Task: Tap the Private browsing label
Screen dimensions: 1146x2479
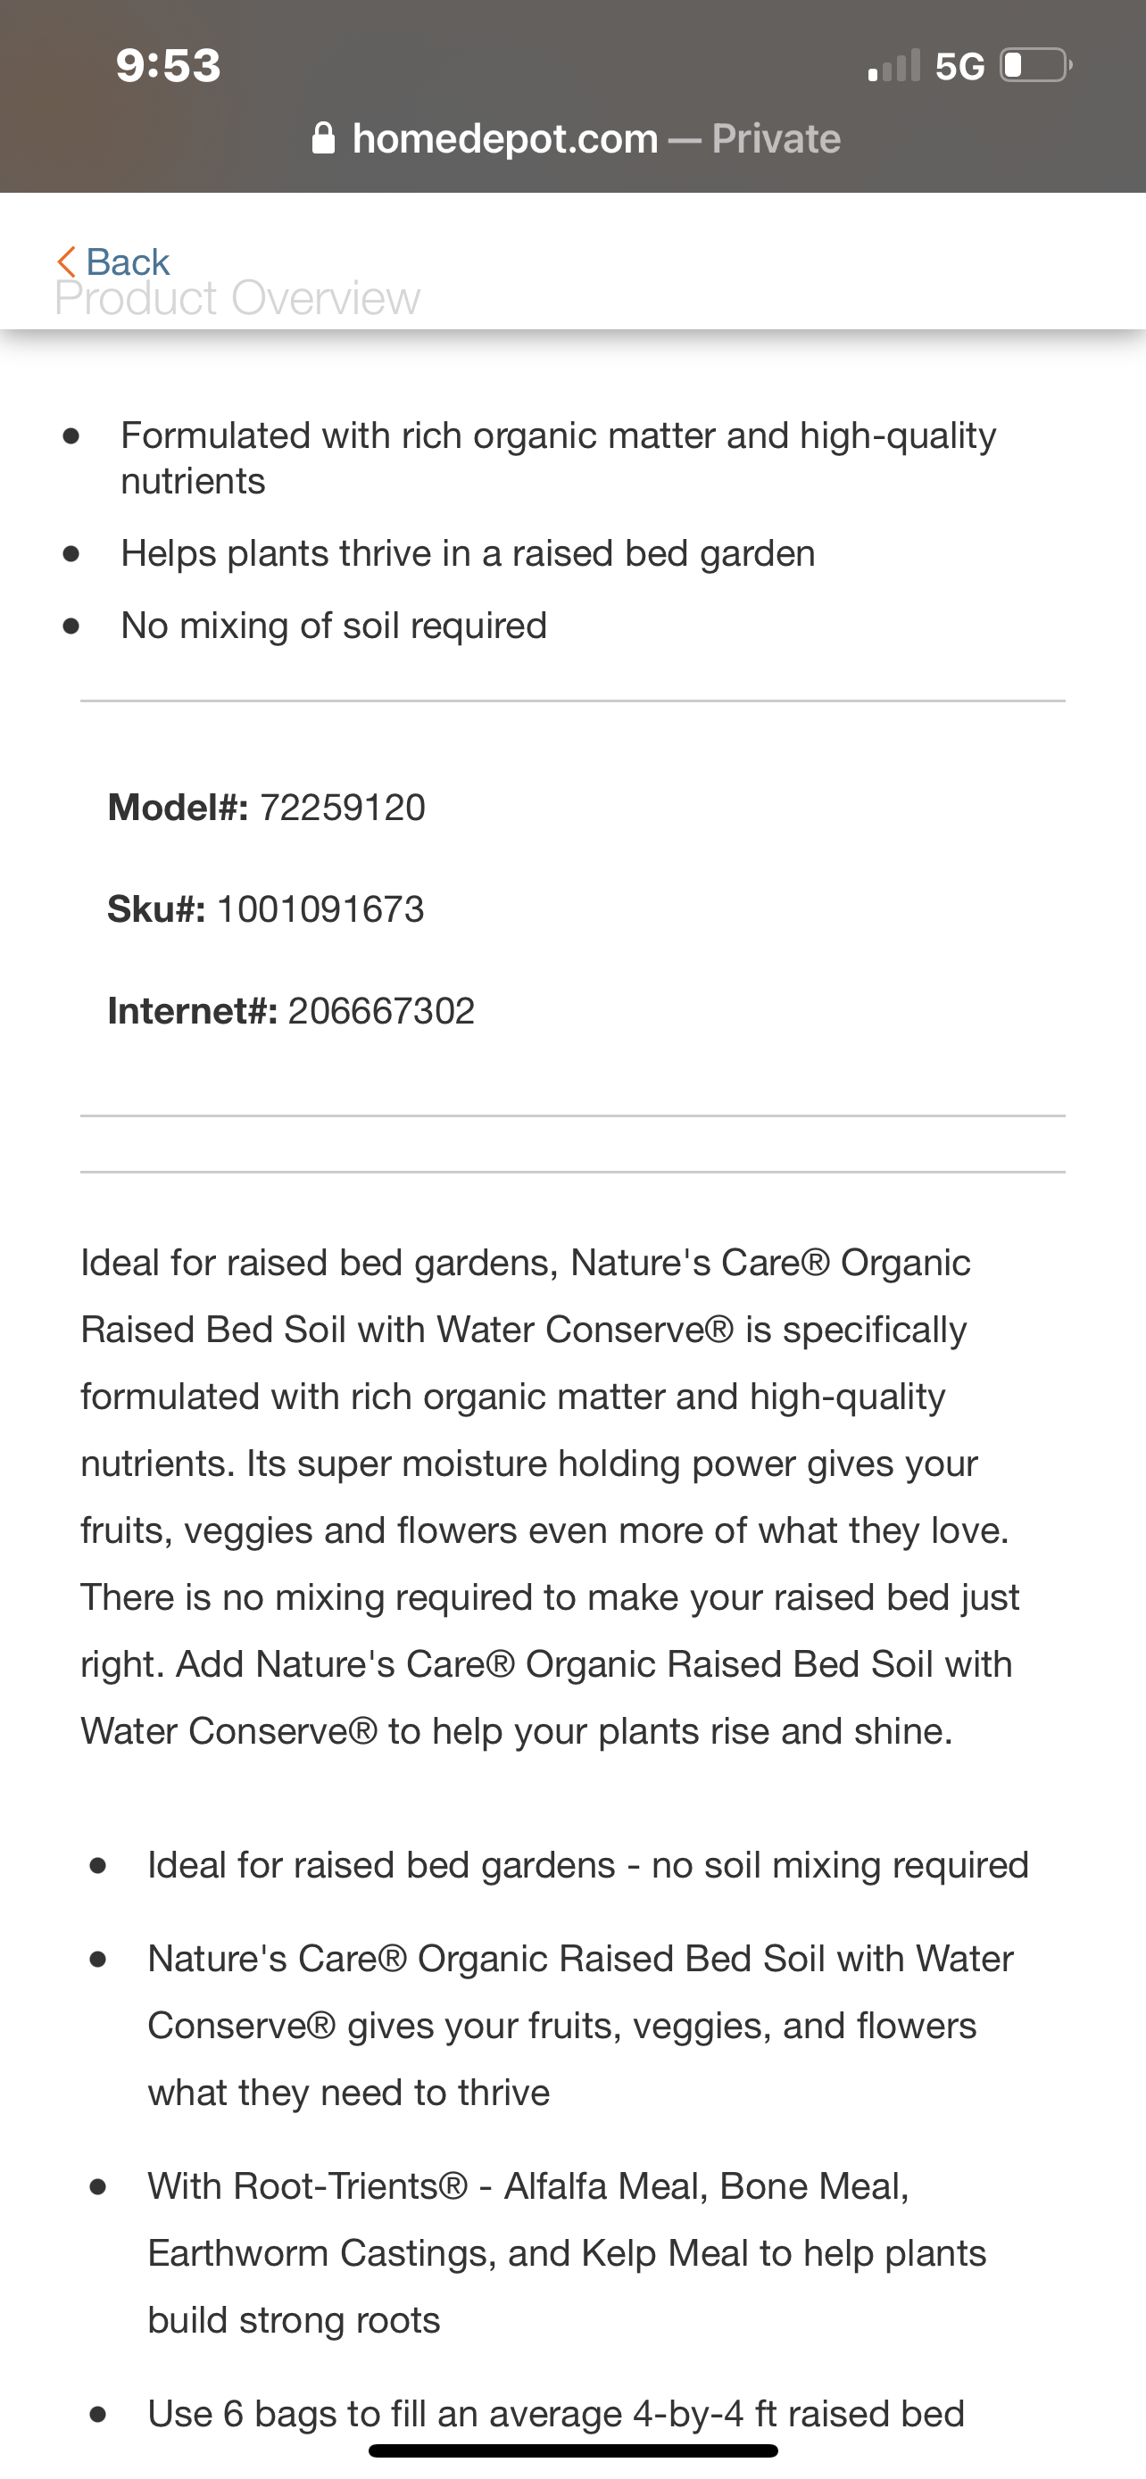Action: [x=776, y=138]
